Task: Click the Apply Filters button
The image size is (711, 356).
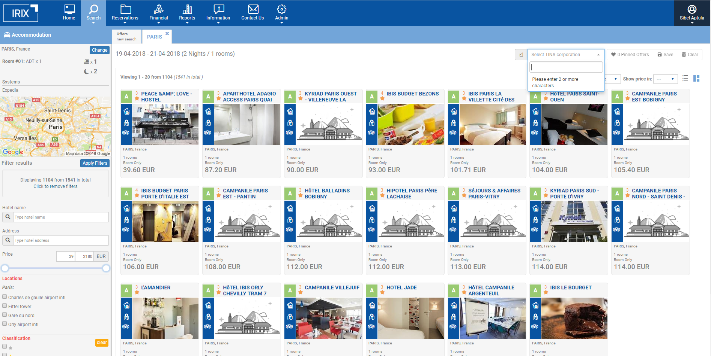Action: click(x=95, y=163)
